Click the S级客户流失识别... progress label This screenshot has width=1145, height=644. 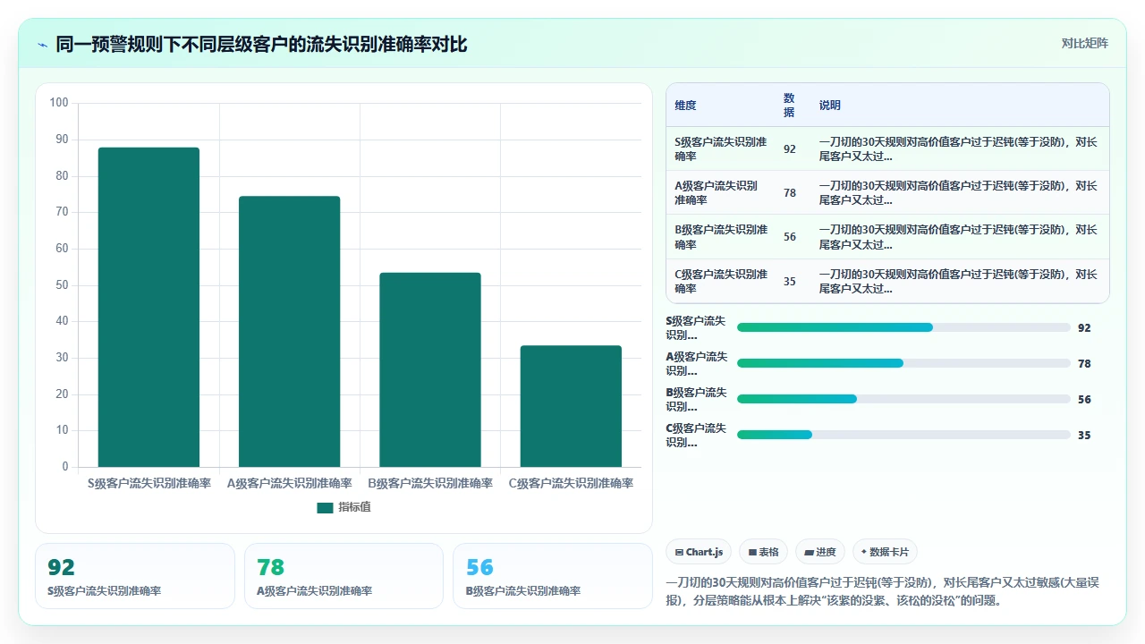[697, 328]
